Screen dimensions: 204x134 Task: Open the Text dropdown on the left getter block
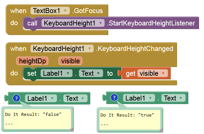click(x=84, y=98)
